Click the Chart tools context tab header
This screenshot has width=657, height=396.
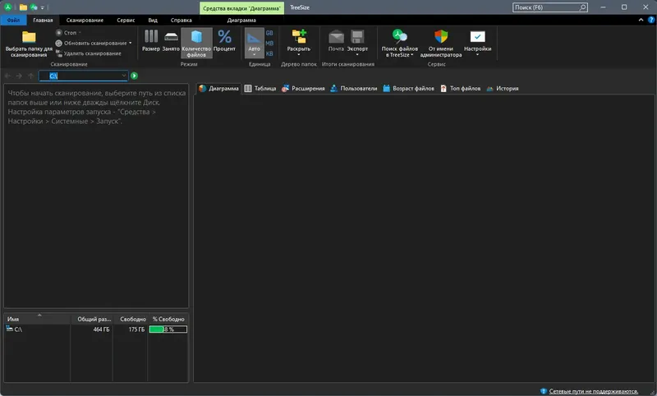click(241, 8)
